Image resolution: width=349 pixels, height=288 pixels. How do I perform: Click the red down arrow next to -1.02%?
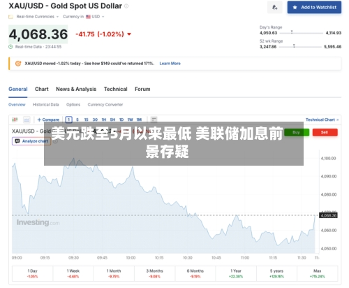(129, 34)
